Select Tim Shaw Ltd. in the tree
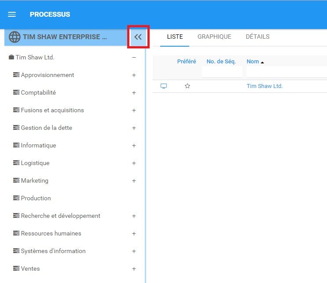 (x=35, y=57)
